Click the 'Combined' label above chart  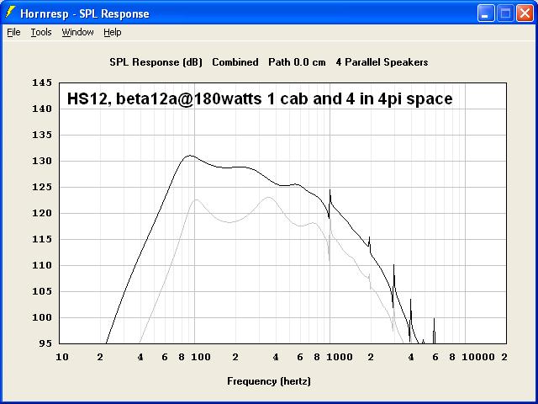(x=235, y=62)
